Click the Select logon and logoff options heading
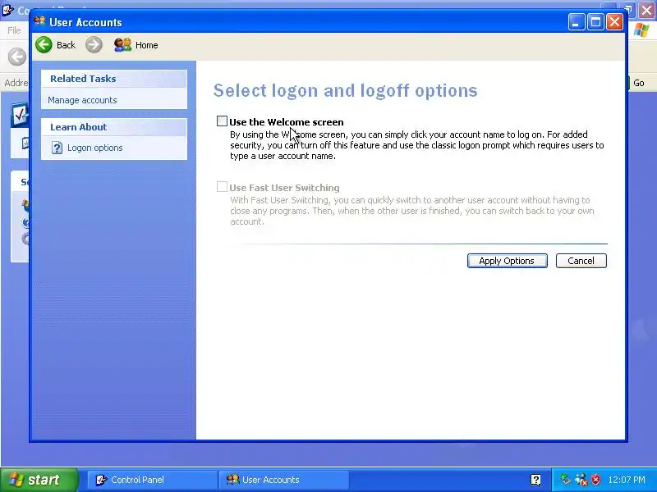The height and width of the screenshot is (492, 657). point(345,90)
